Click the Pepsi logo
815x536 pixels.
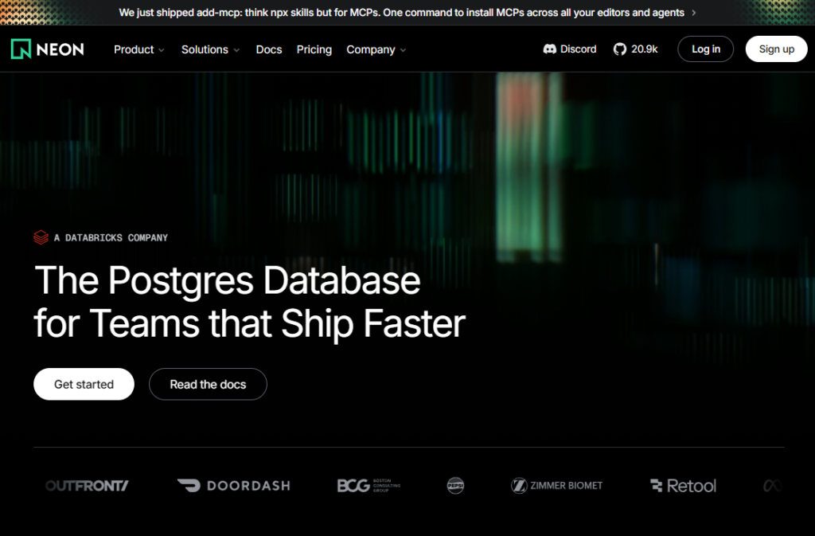coord(455,485)
